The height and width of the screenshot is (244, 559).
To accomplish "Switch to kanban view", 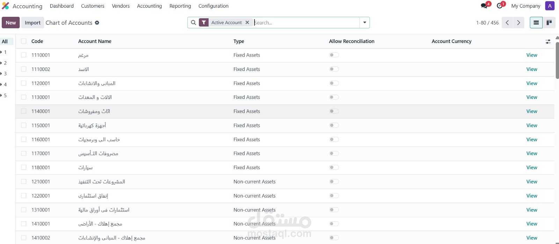I will pos(549,23).
